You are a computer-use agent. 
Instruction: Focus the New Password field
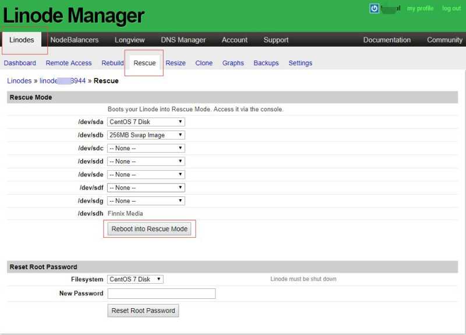(161, 294)
